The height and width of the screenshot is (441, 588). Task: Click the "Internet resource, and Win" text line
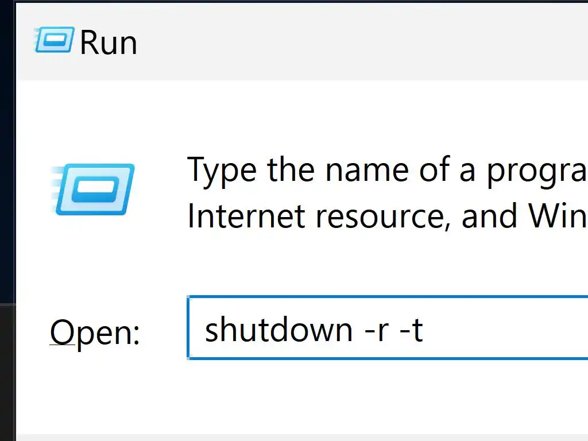pyautogui.click(x=388, y=216)
